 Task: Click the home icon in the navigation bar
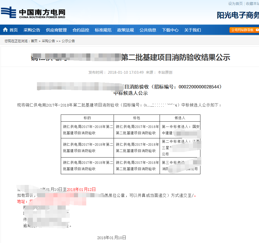(x=5, y=30)
